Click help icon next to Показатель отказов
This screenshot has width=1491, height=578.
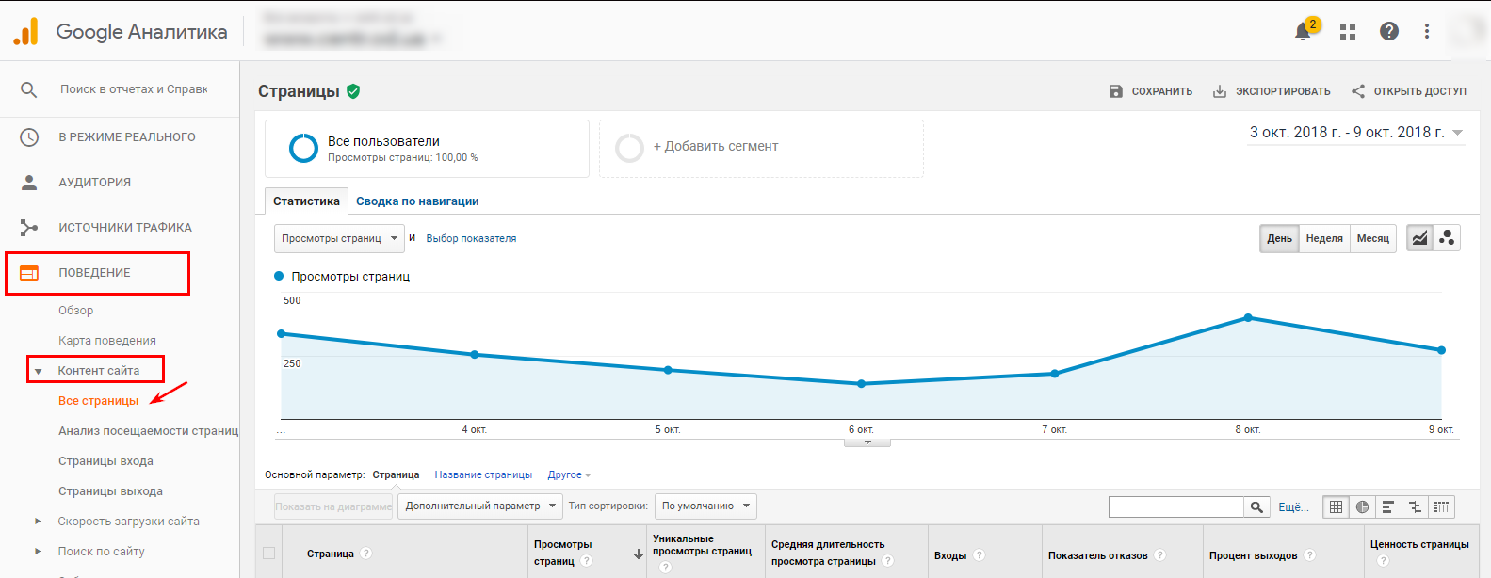coord(1159,555)
